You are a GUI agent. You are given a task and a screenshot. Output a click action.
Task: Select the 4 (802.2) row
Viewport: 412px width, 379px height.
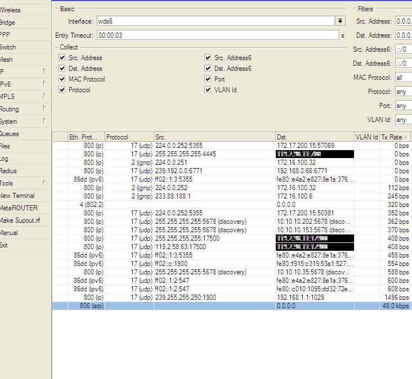click(231, 205)
